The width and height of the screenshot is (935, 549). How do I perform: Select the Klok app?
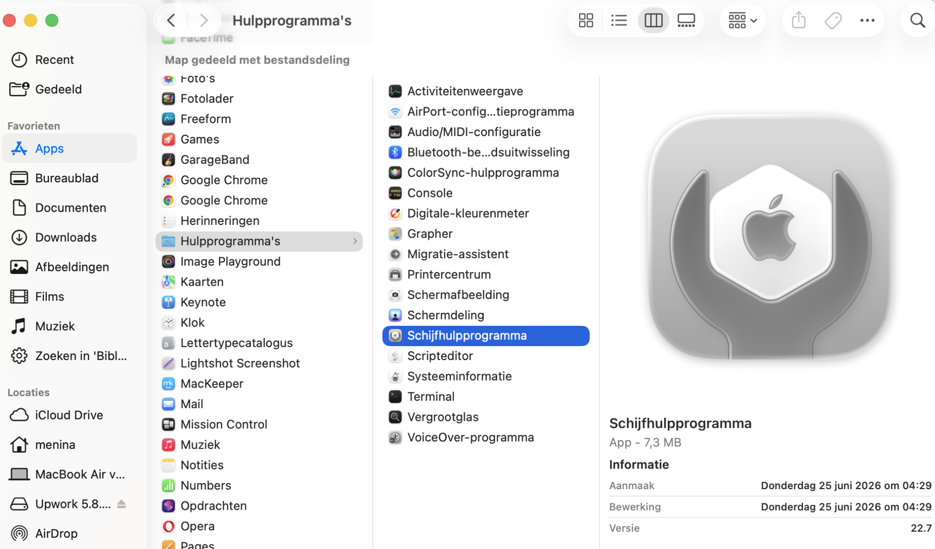coord(259,322)
